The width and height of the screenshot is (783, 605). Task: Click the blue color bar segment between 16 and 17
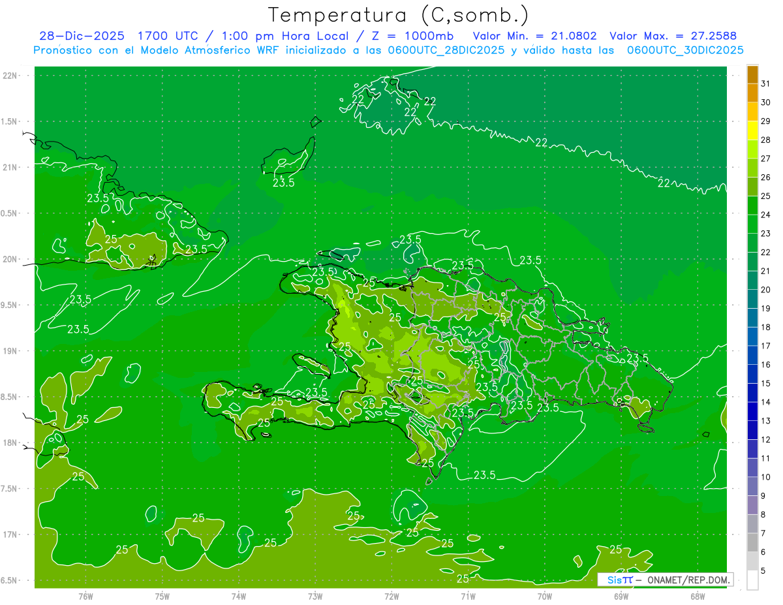pos(752,356)
